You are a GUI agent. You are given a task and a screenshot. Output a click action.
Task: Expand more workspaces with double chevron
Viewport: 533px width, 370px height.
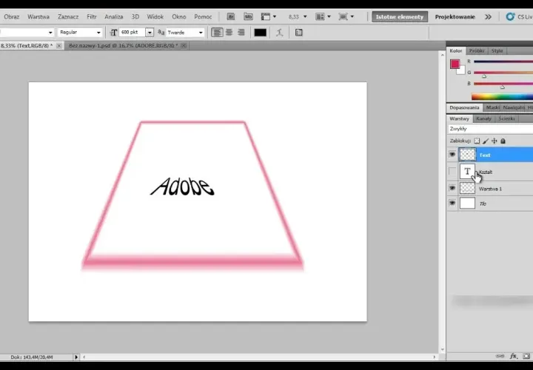point(488,16)
